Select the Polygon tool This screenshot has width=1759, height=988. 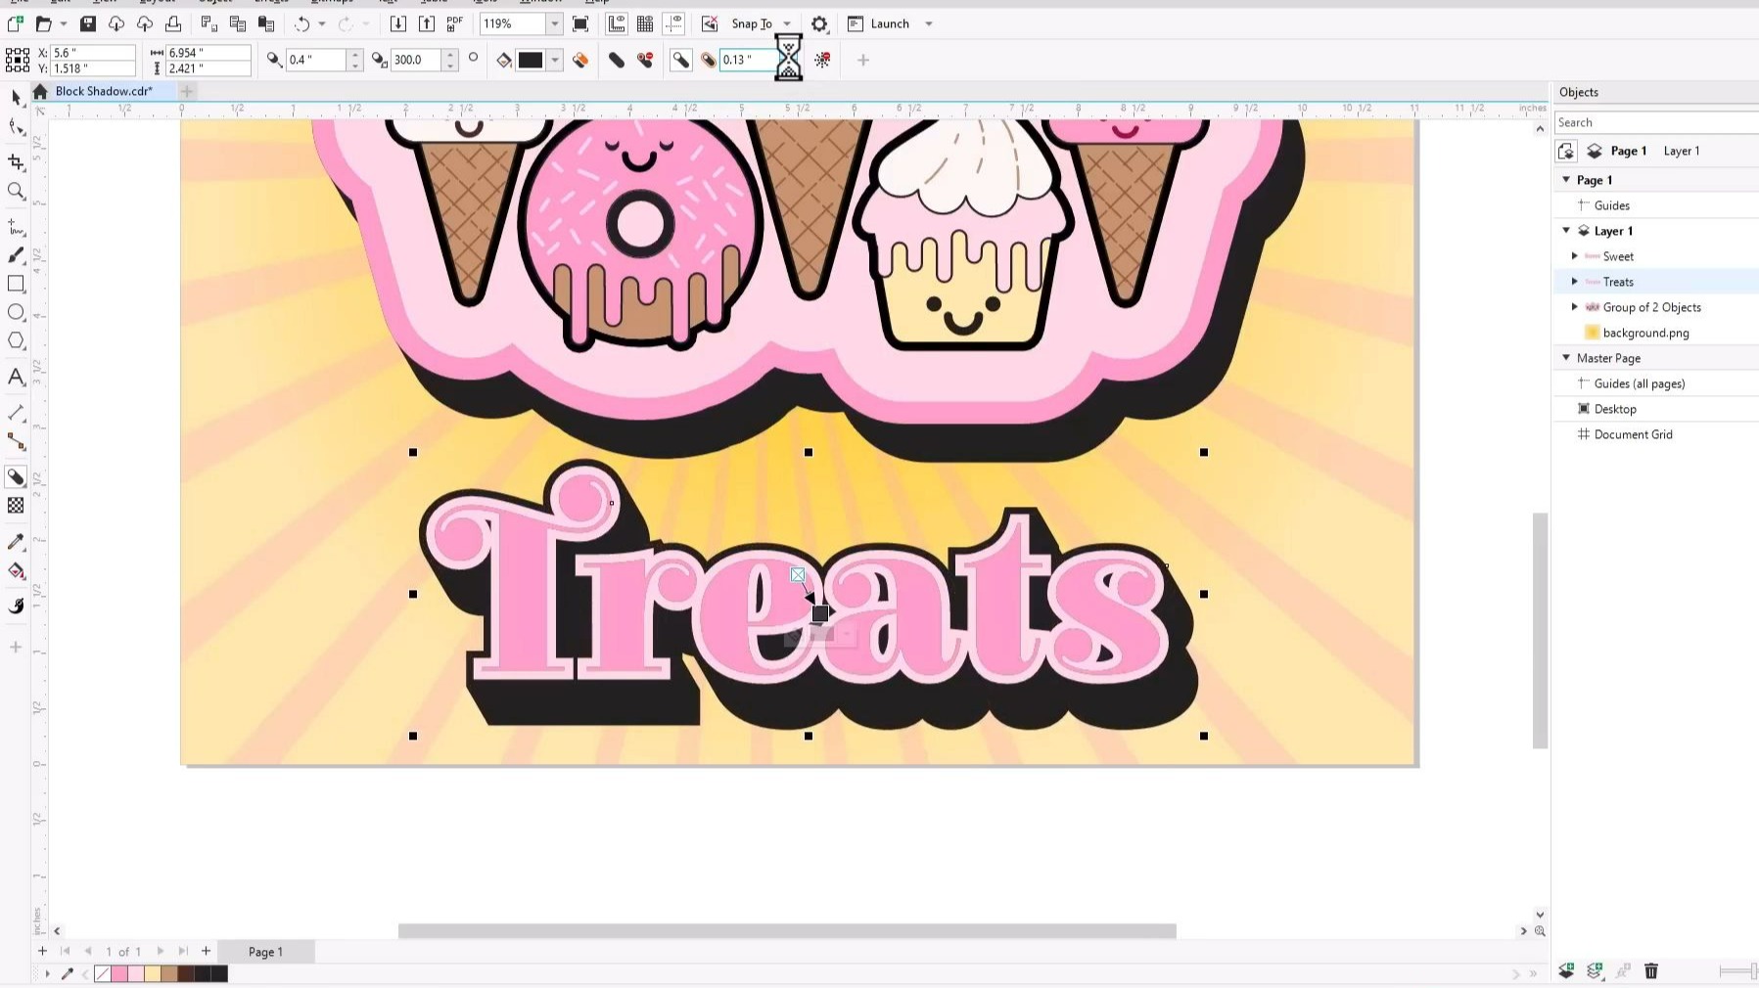click(x=16, y=341)
